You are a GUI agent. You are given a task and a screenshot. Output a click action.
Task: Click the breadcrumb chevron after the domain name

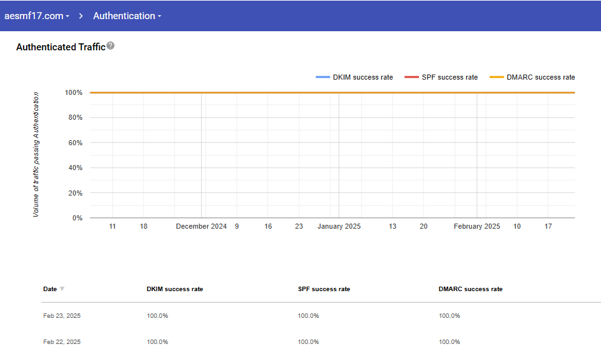(81, 16)
